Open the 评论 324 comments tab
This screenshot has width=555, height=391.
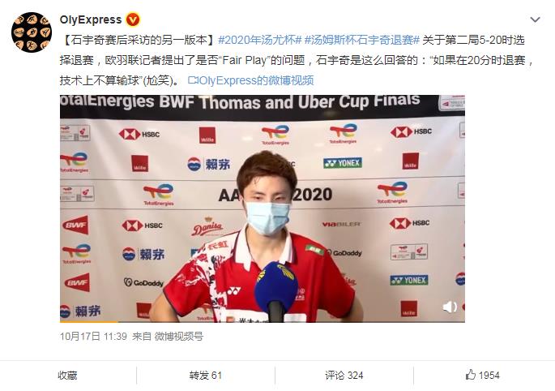point(344,376)
